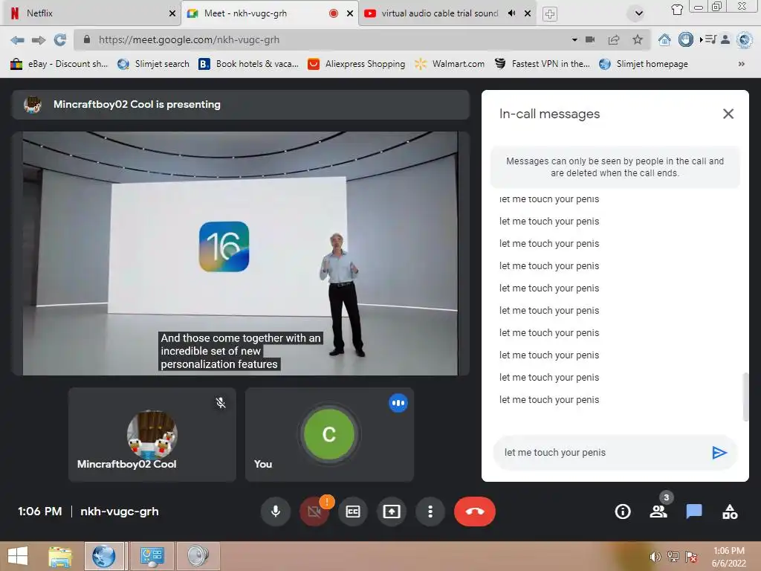This screenshot has width=761, height=571.
Task: Turn on the disabled camera button
Action: click(x=314, y=512)
